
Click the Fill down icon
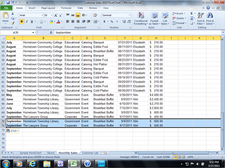192,18
